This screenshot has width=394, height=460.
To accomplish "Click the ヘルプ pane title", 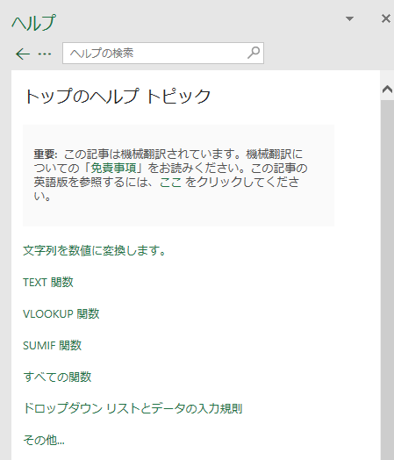I will (x=33, y=22).
